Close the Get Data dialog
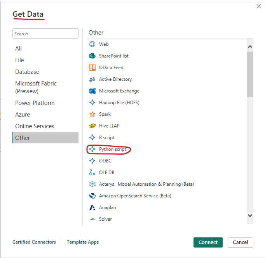The image size is (265, 258). (258, 6)
